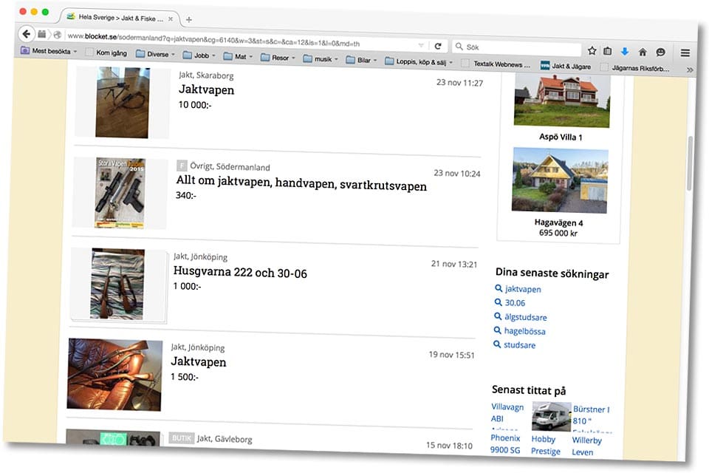Click the timestamp 23 nov 11:27
Screen dimensions: 709x473
pos(459,82)
